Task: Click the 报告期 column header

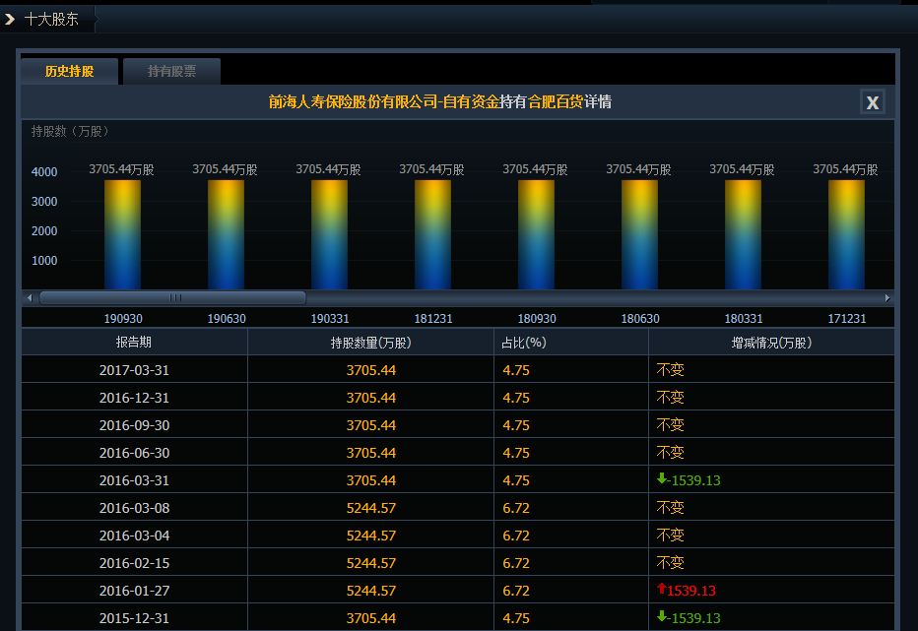Action: click(x=134, y=343)
